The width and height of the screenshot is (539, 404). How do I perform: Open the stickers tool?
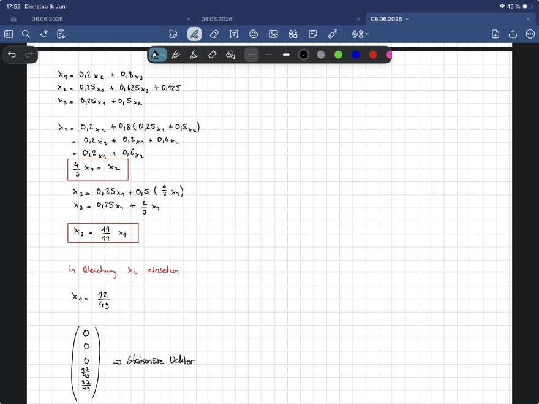tap(254, 34)
